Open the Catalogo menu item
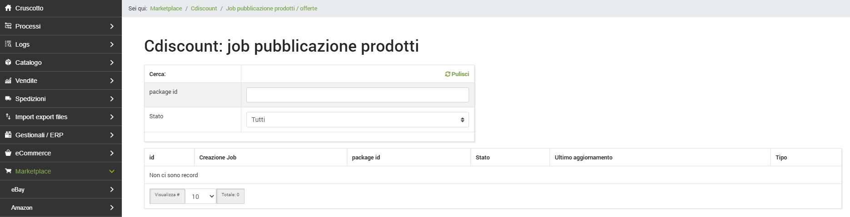Viewport: 850px width, 217px height. 29,63
